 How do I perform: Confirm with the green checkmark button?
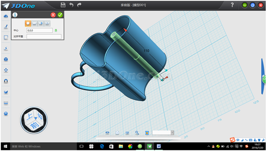tap(60, 15)
